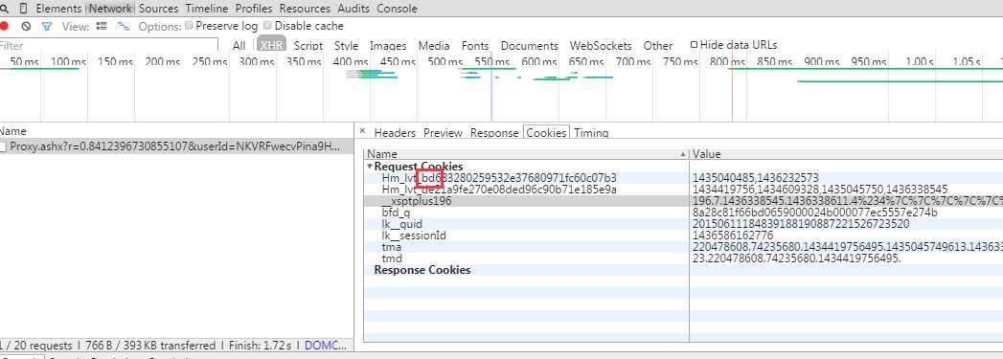This screenshot has height=359, width=1003.
Task: Click the Proxy.ashx request row icon
Action: [x=3, y=146]
